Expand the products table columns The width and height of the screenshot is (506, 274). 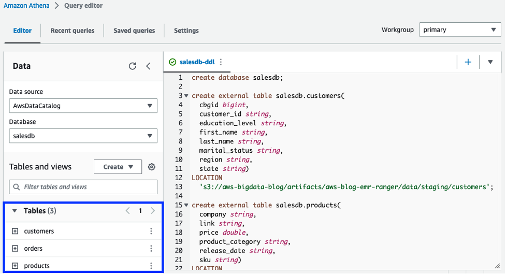[x=15, y=266]
